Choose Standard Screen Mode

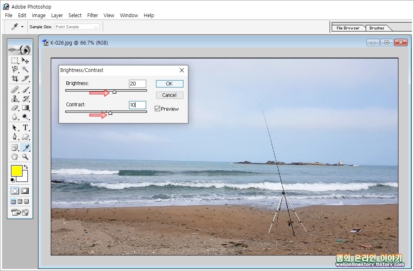[x=13, y=202]
